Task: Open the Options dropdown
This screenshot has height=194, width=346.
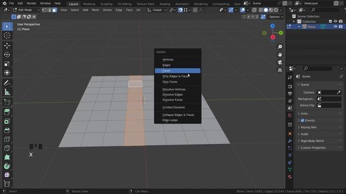Action: pos(276,17)
